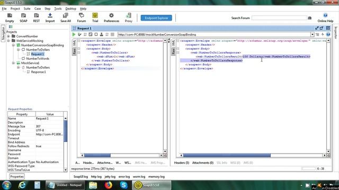Open the Desktop menu
339x190 pixels.
tap(70, 8)
